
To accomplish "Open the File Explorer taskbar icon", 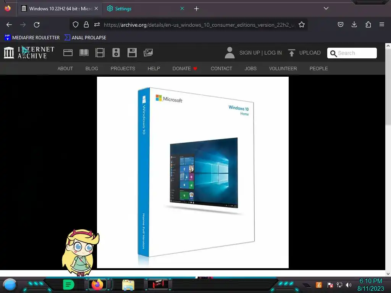I will (128, 285).
